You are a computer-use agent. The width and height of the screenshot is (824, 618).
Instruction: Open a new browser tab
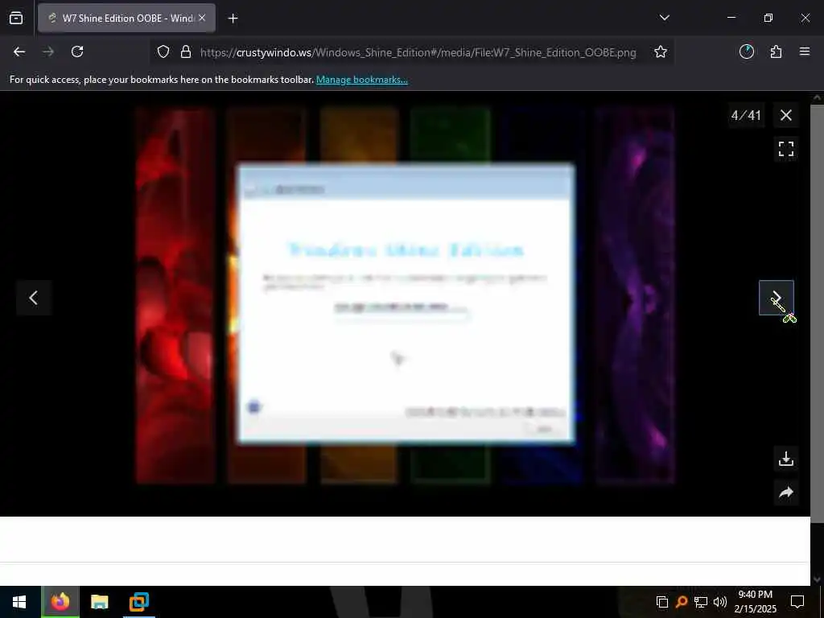coord(233,19)
